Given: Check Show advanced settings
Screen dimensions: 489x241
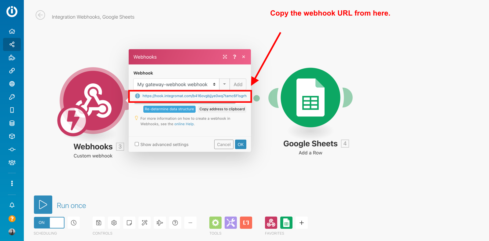Looking at the screenshot, I should (137, 144).
